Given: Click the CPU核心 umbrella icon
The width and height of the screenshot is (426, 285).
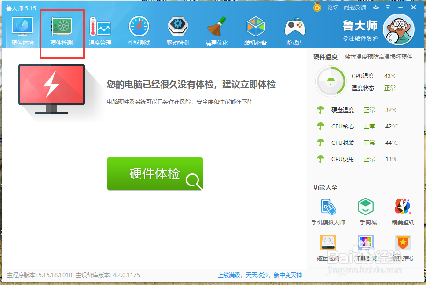Looking at the screenshot, I should (321, 126).
